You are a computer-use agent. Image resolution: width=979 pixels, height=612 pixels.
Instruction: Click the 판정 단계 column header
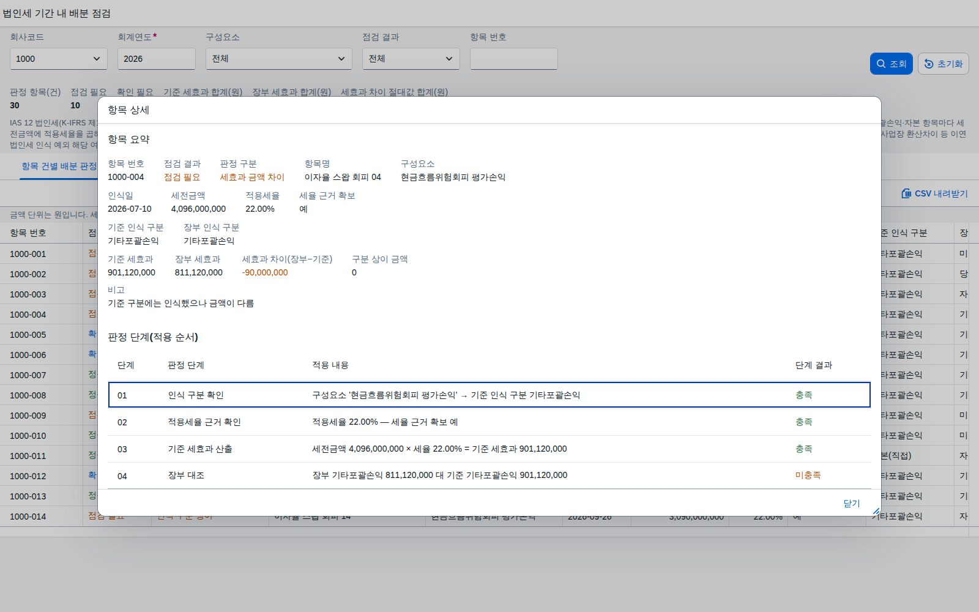(186, 365)
